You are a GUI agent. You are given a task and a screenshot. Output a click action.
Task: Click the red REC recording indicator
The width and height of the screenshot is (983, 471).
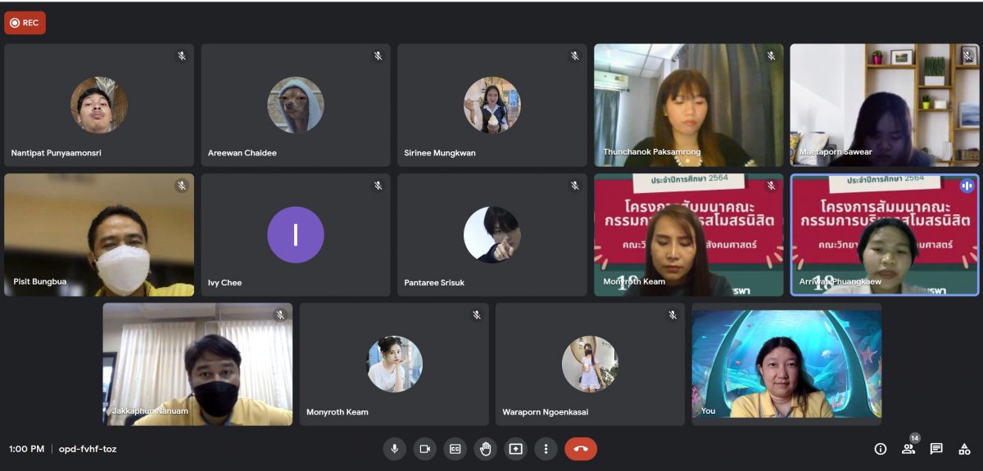click(25, 23)
